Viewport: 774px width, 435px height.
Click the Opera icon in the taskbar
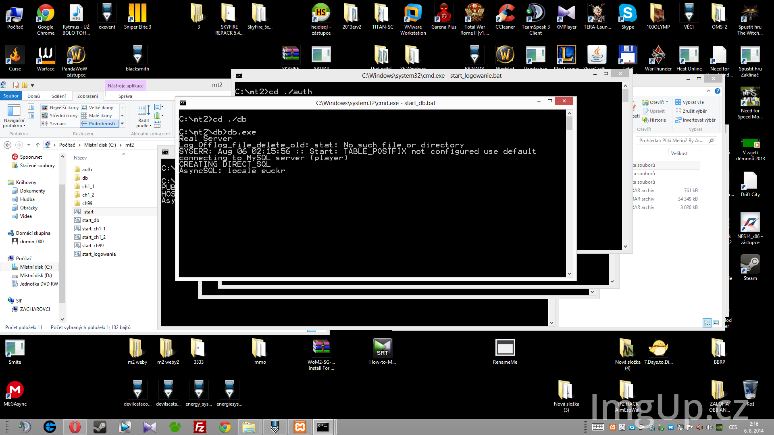click(75, 427)
